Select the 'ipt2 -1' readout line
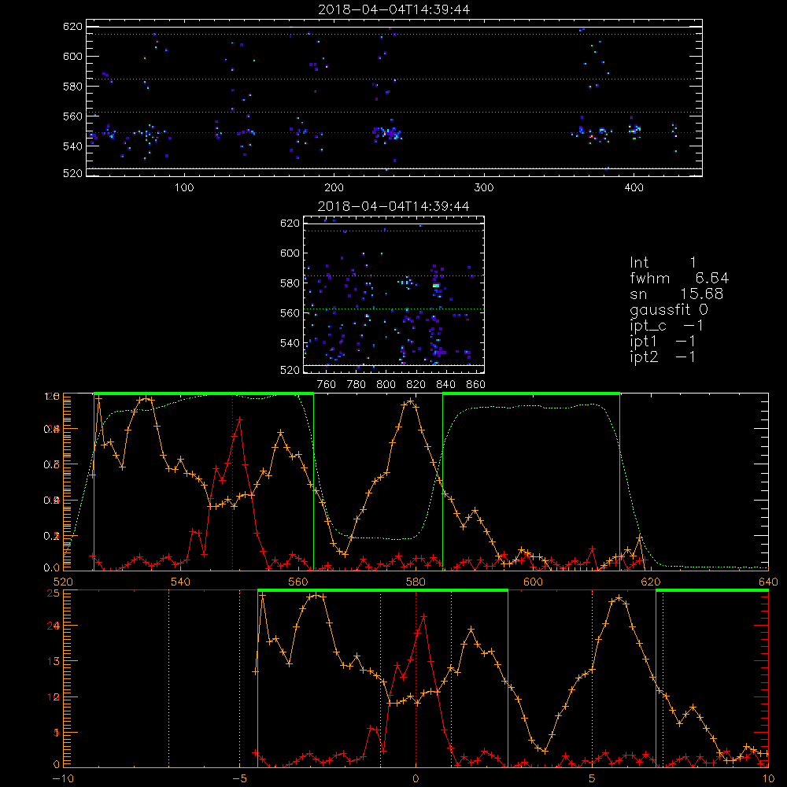Image resolution: width=787 pixels, height=787 pixels. [x=663, y=357]
